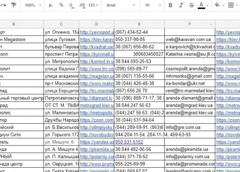The width and height of the screenshot is (240, 172).
Task: Select cell with 380683450027
Action: coord(139,54)
